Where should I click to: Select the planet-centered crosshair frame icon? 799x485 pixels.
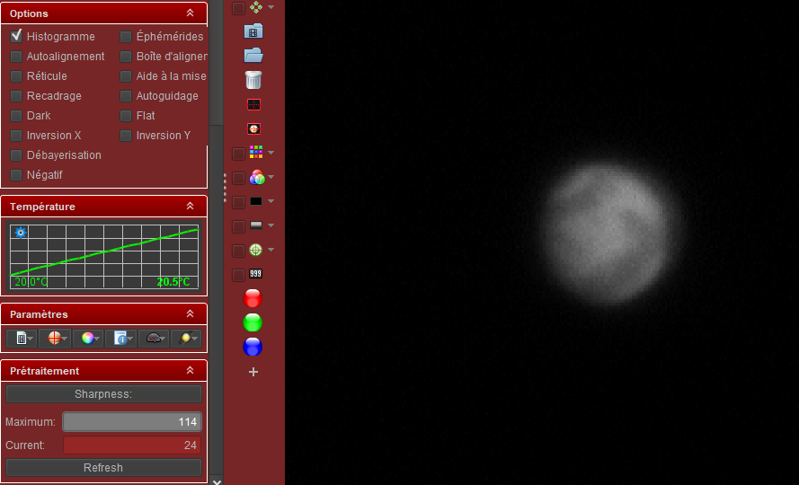click(x=253, y=128)
